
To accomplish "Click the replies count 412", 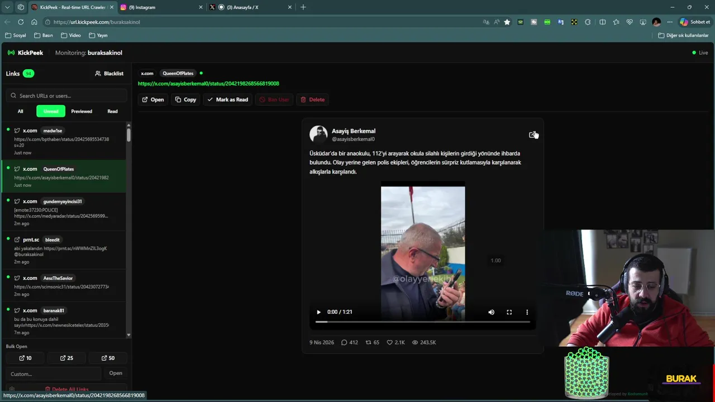I will pos(350,342).
